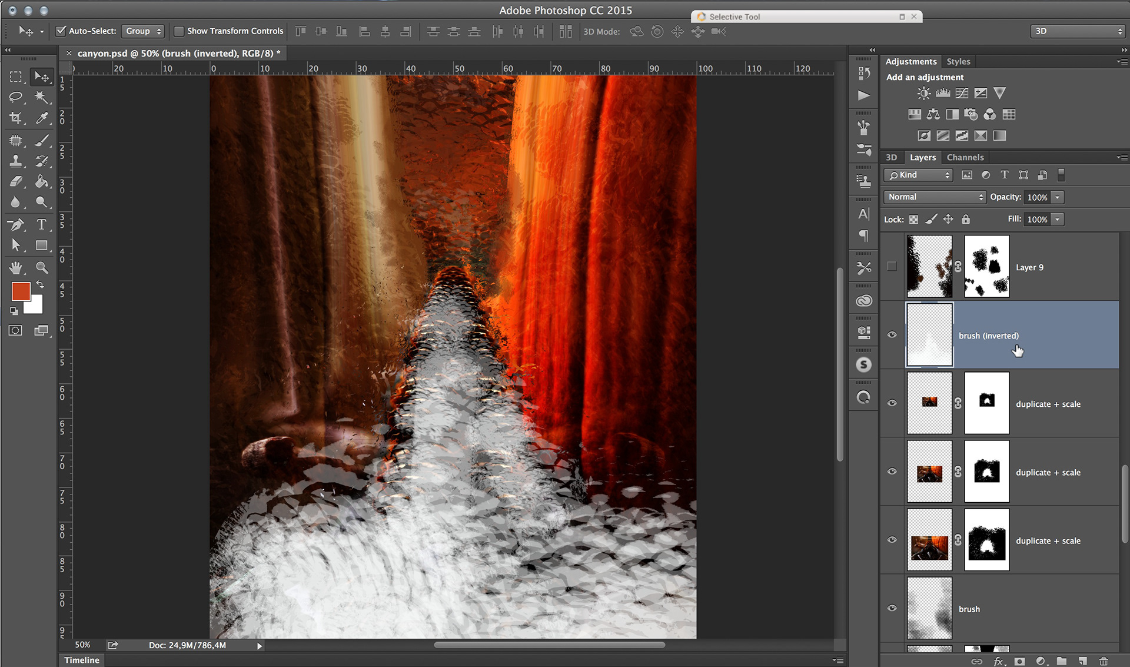The width and height of the screenshot is (1130, 667).
Task: Select the Horizontal Type tool
Action: [41, 224]
